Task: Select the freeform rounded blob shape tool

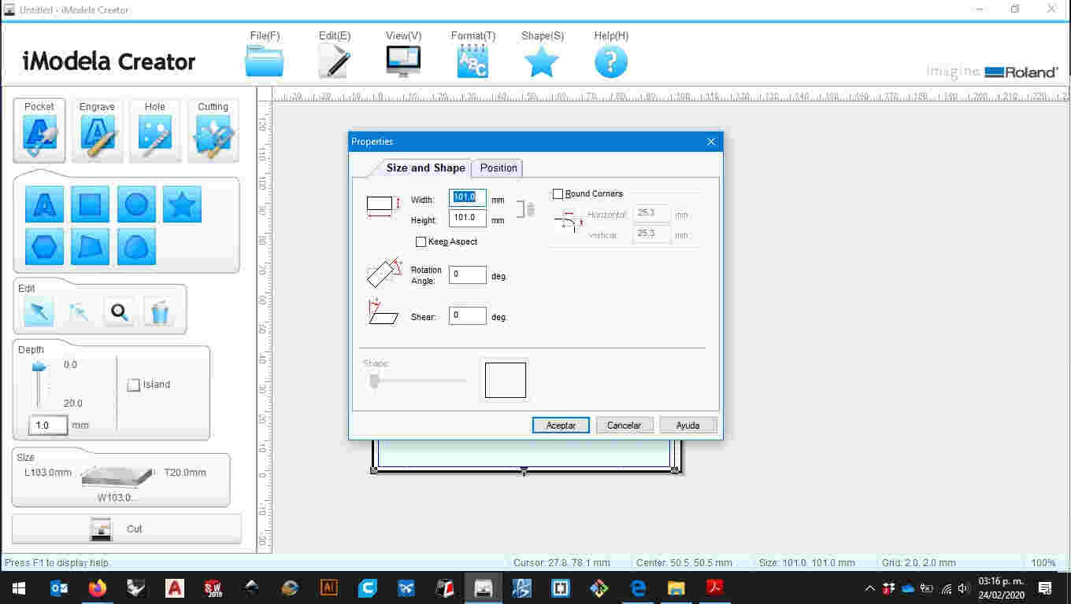Action: (x=136, y=247)
